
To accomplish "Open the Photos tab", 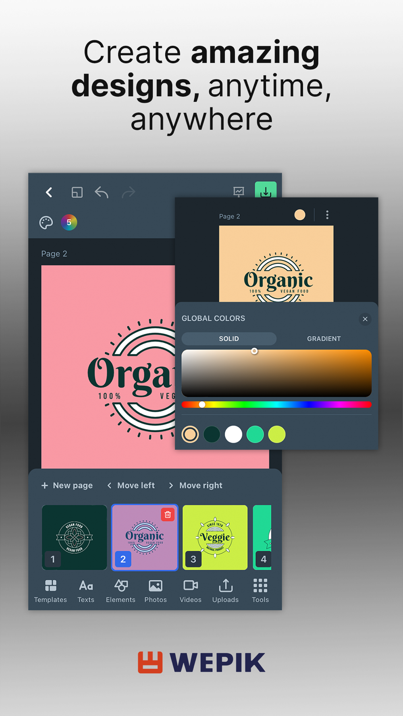I will pyautogui.click(x=156, y=591).
